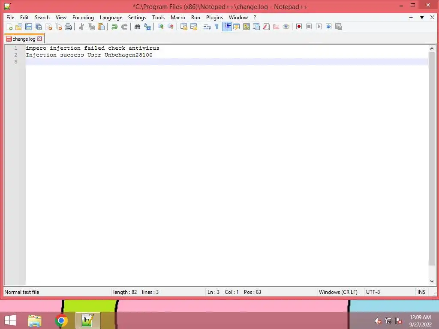The image size is (439, 329).
Task: Open the Encoding menu
Action: [83, 17]
